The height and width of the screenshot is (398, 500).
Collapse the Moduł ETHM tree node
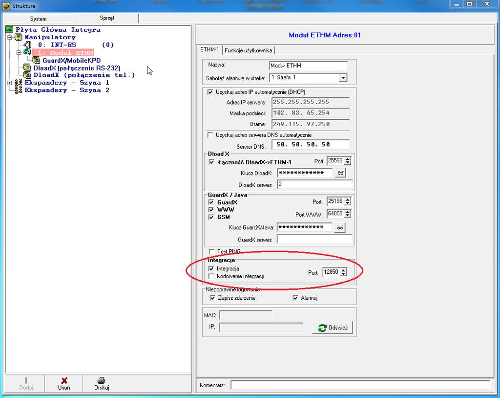pos(19,52)
